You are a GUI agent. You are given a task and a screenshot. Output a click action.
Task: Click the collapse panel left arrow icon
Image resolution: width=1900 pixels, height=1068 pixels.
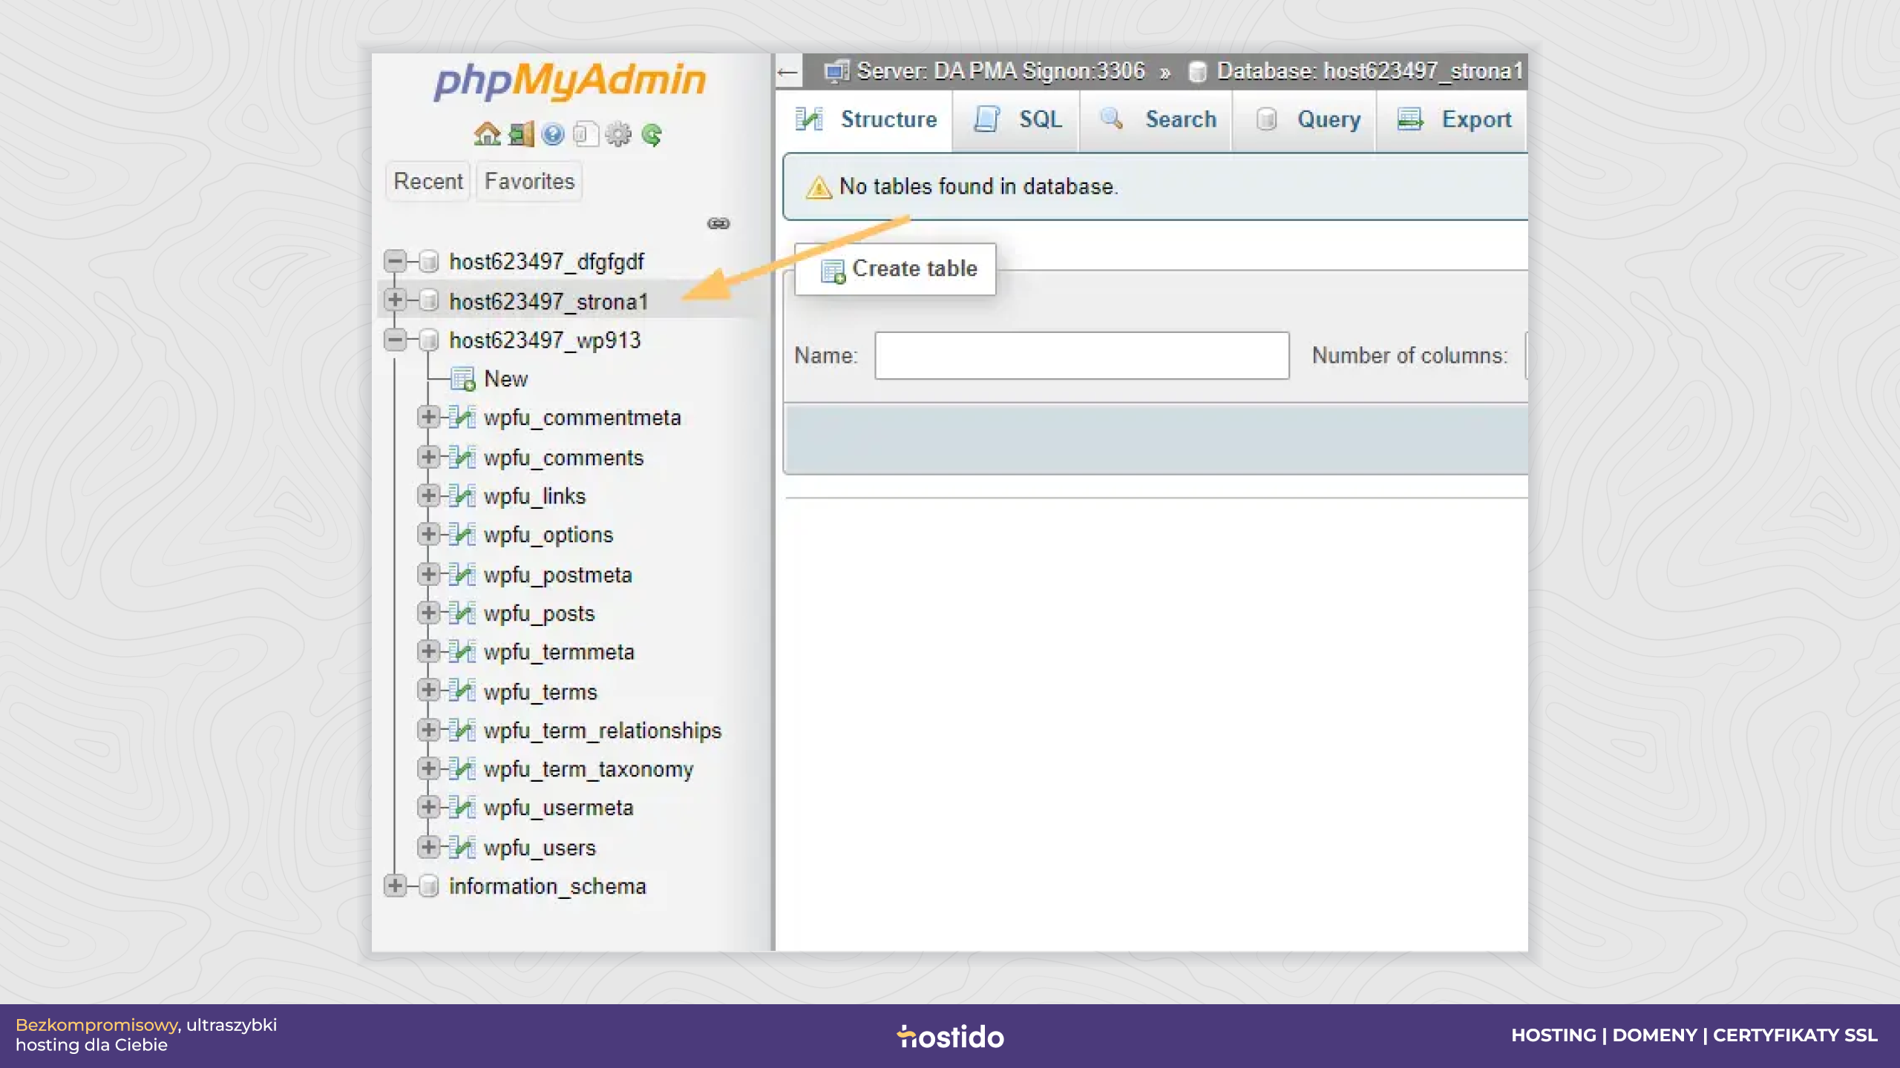(x=787, y=72)
